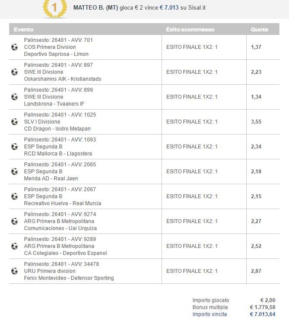The width and height of the screenshot is (289, 320).
Task: Click the Importo vincita total € 7.013,64
Action: click(263, 314)
